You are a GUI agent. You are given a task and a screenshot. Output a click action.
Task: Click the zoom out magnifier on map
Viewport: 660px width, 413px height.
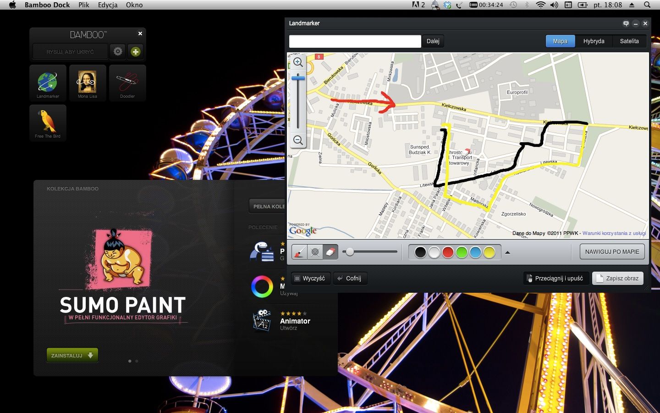tap(298, 140)
